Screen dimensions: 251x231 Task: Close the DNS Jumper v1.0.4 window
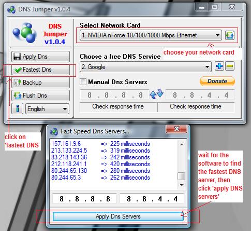(232, 7)
